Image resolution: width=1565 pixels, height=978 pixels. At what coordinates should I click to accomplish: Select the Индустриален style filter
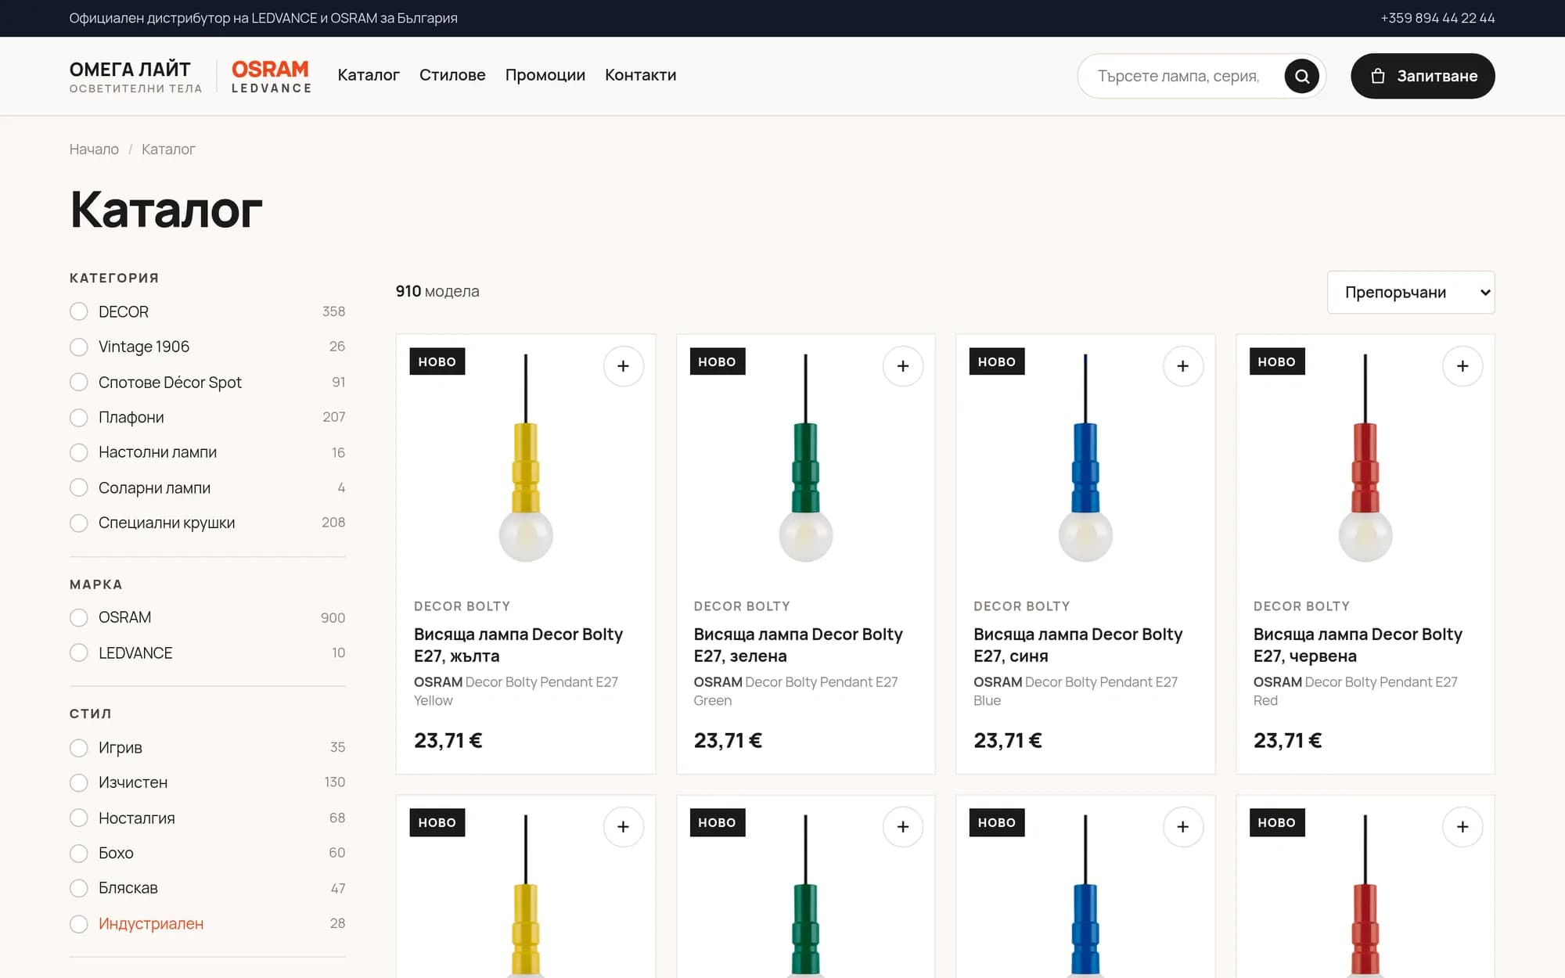(x=207, y=923)
